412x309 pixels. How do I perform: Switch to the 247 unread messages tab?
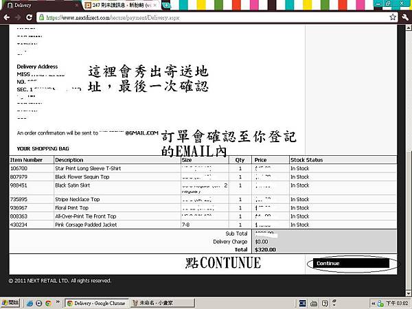click(122, 5)
